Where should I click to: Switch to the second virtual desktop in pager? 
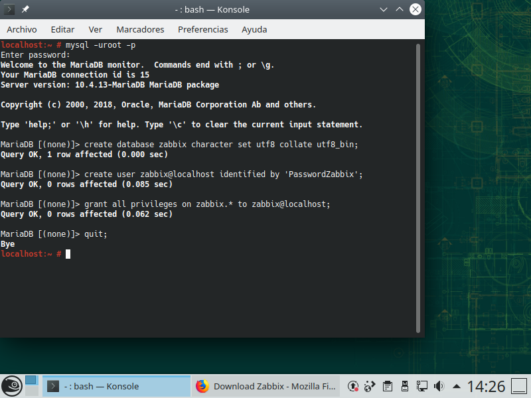pyautogui.click(x=31, y=391)
